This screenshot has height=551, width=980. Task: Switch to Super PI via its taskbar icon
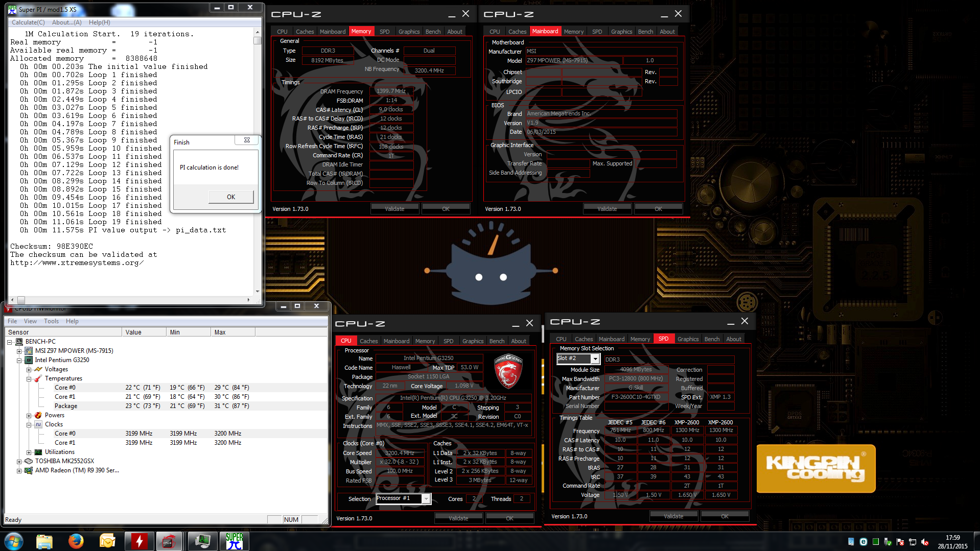click(x=234, y=541)
